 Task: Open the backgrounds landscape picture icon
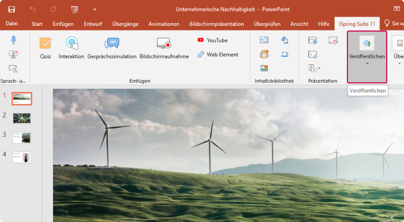pyautogui.click(x=264, y=68)
